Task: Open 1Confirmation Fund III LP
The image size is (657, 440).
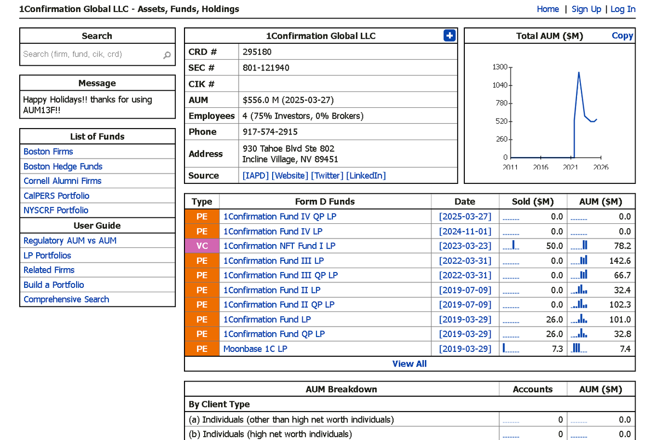Action: pos(273,261)
